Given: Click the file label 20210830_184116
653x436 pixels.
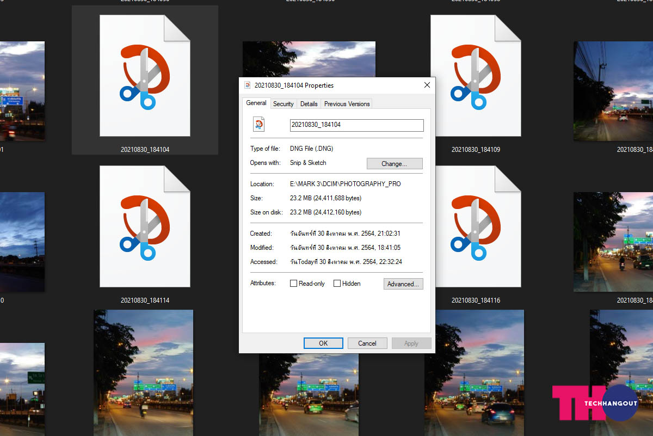Looking at the screenshot, I should click(476, 300).
